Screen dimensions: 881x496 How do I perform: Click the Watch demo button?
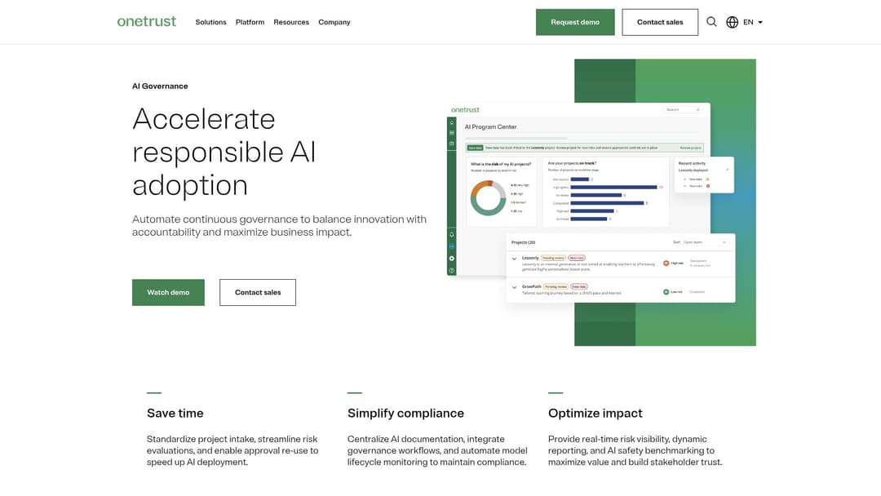point(168,292)
